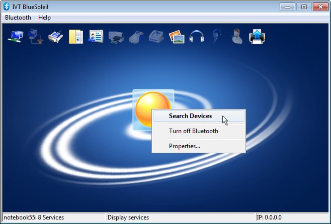The height and width of the screenshot is (224, 331).
Task: Open the File Transfer folder icon
Action: pos(76,37)
